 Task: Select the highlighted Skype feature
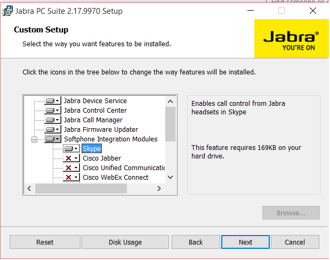tap(92, 148)
